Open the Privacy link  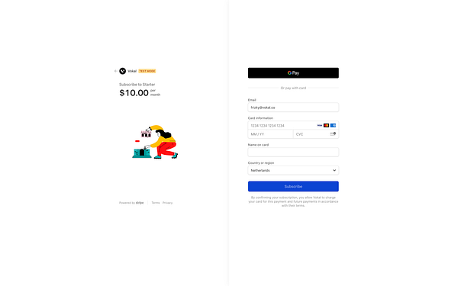(x=167, y=203)
